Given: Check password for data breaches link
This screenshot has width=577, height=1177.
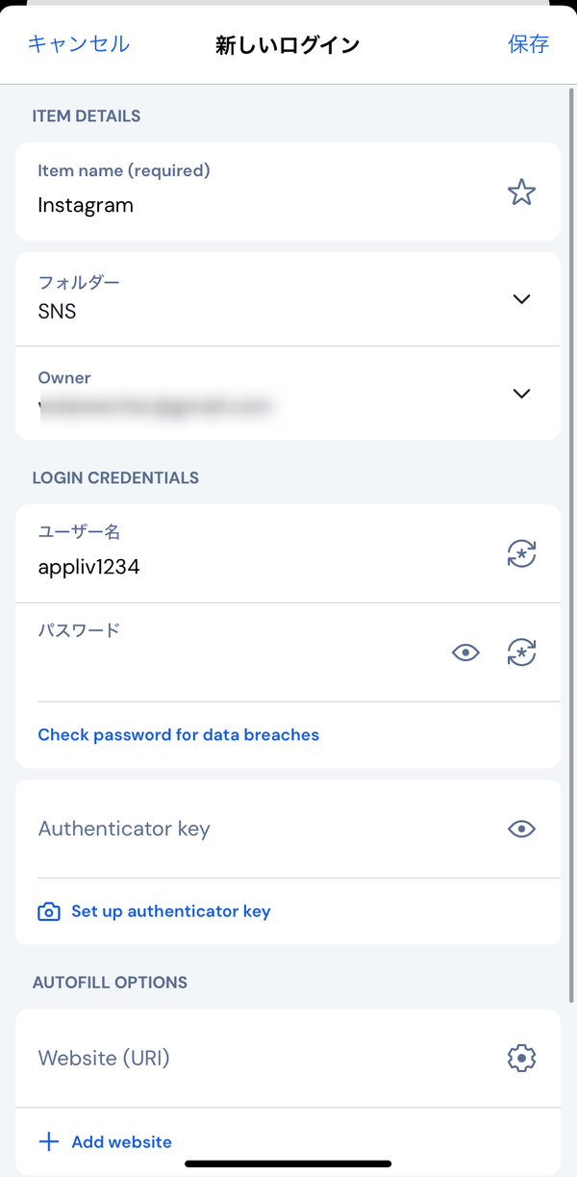Looking at the screenshot, I should click(179, 734).
